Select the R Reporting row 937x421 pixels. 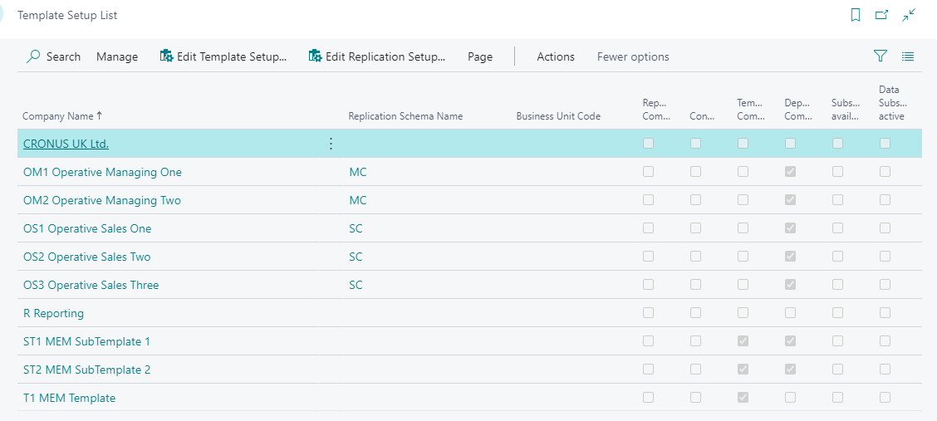[x=469, y=313]
